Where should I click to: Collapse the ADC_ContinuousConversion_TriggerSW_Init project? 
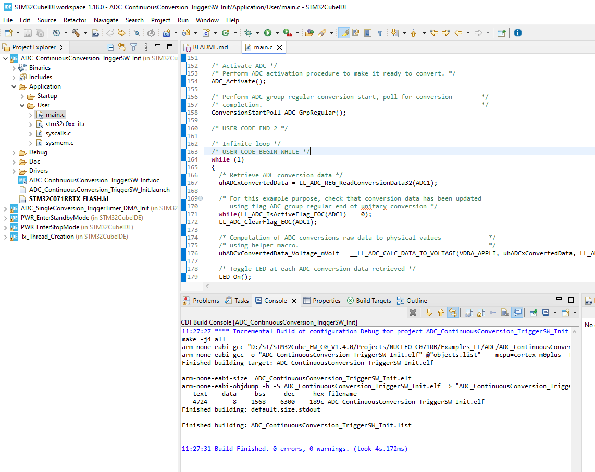[x=5, y=58]
